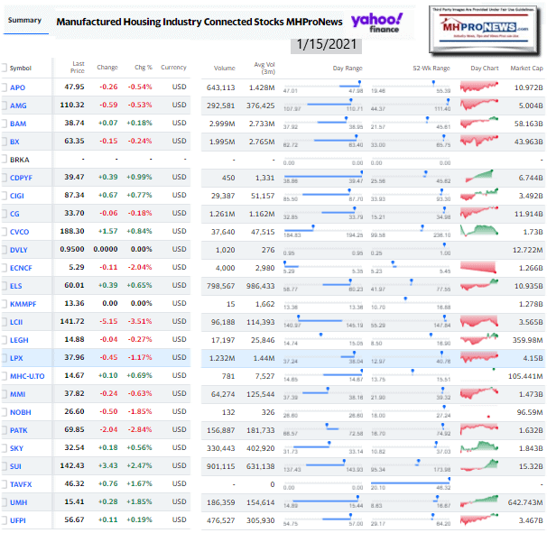
Task: Click the Chg % column header
Action: [x=142, y=68]
